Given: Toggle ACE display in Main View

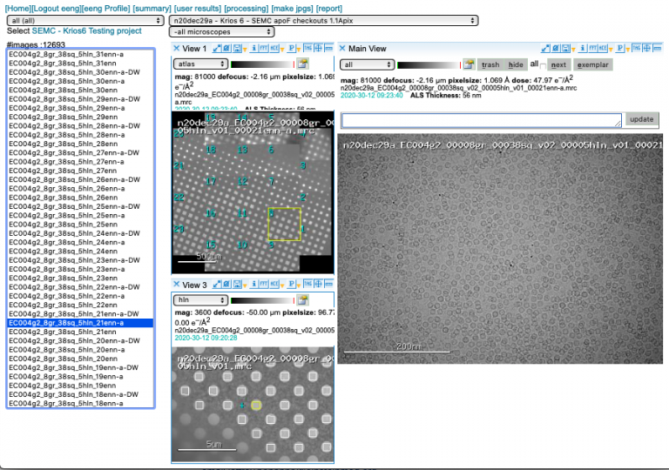Looking at the screenshot, I should [603, 48].
